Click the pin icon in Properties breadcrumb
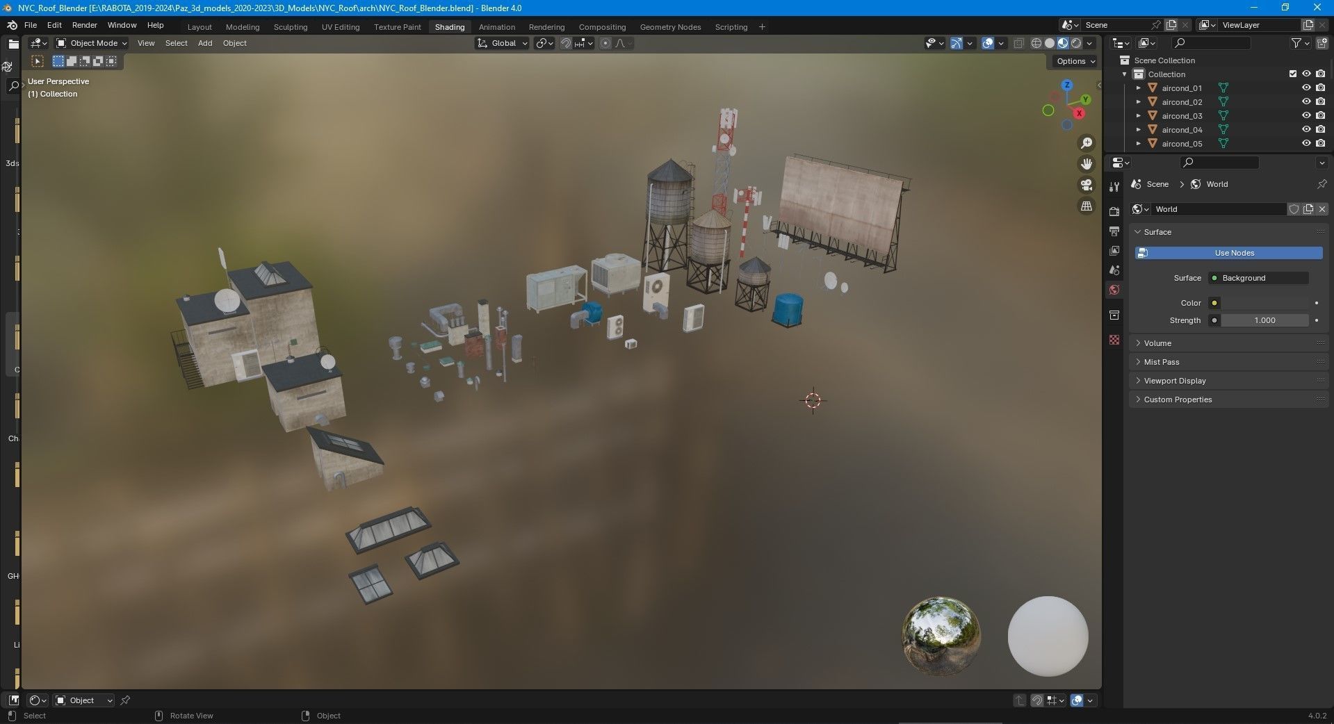The height and width of the screenshot is (724, 1334). tap(1321, 184)
